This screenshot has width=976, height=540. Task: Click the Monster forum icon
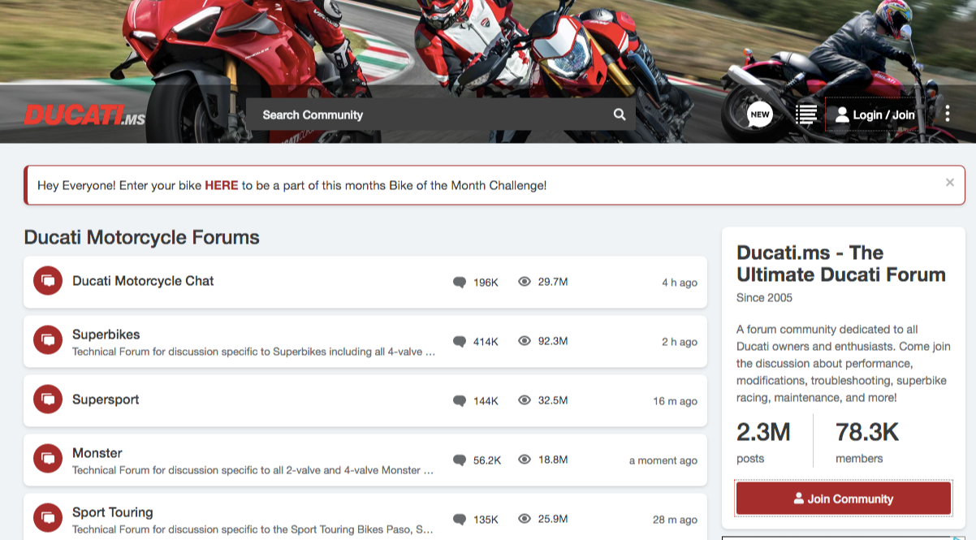point(48,460)
